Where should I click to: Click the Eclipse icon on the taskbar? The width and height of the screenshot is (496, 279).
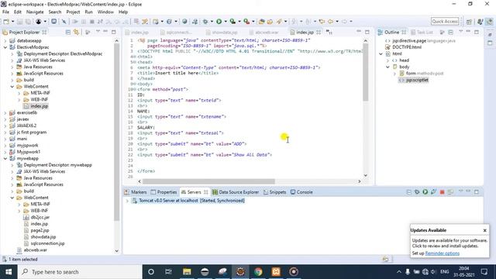tap(240, 272)
